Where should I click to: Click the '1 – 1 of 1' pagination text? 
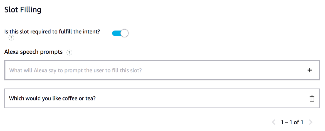[x=292, y=122]
